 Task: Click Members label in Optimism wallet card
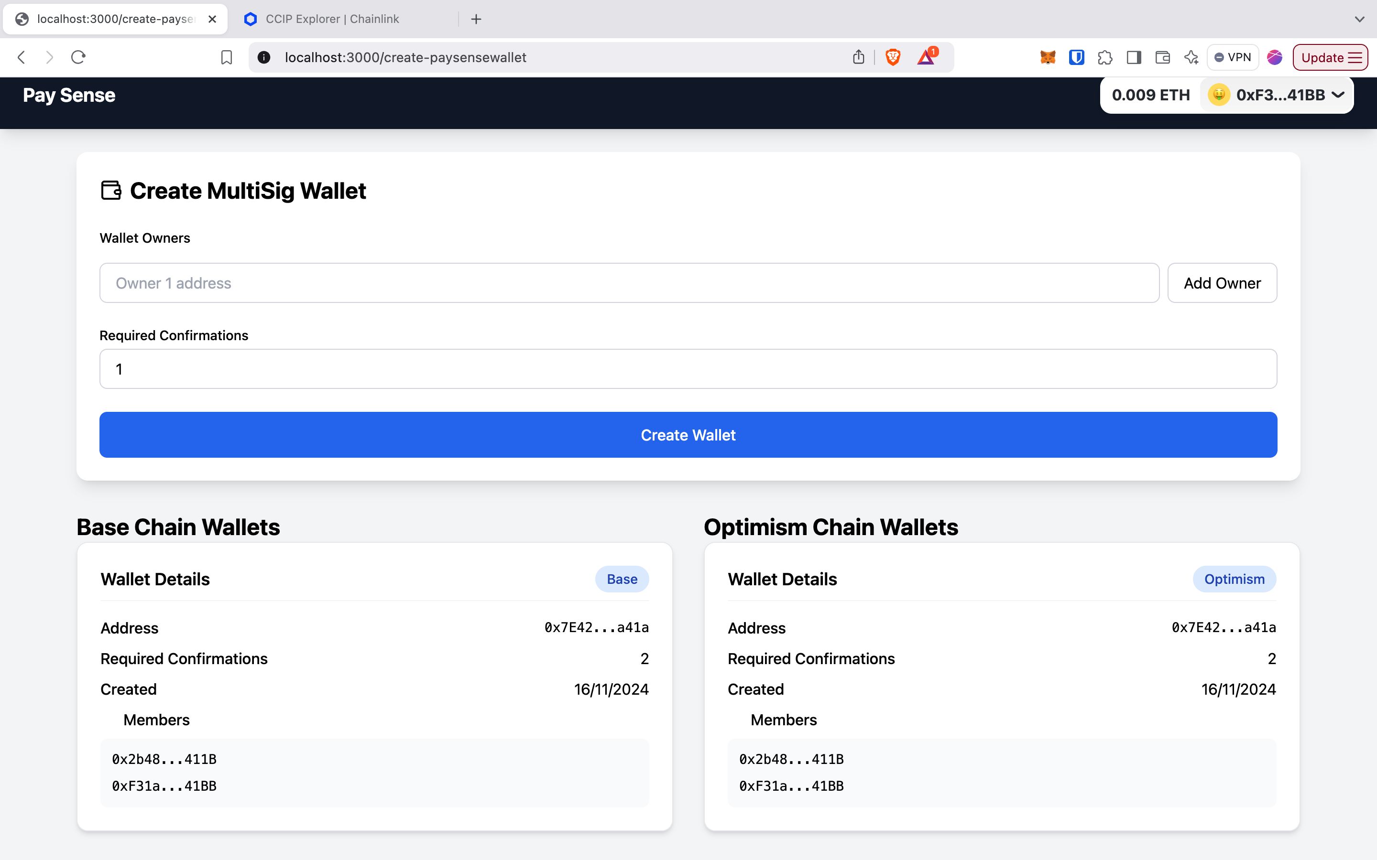[784, 720]
